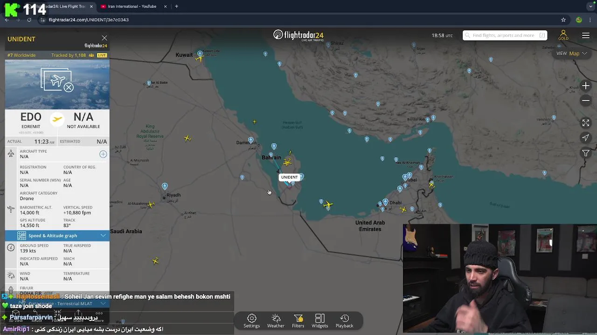Open the GOLD account icon
The height and width of the screenshot is (335, 597).
563,35
